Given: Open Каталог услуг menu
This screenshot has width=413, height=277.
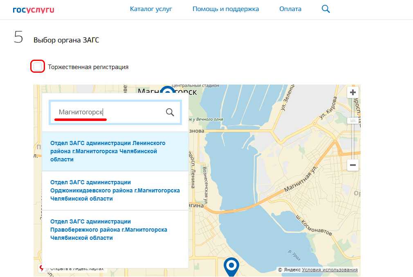Looking at the screenshot, I should pos(151,9).
